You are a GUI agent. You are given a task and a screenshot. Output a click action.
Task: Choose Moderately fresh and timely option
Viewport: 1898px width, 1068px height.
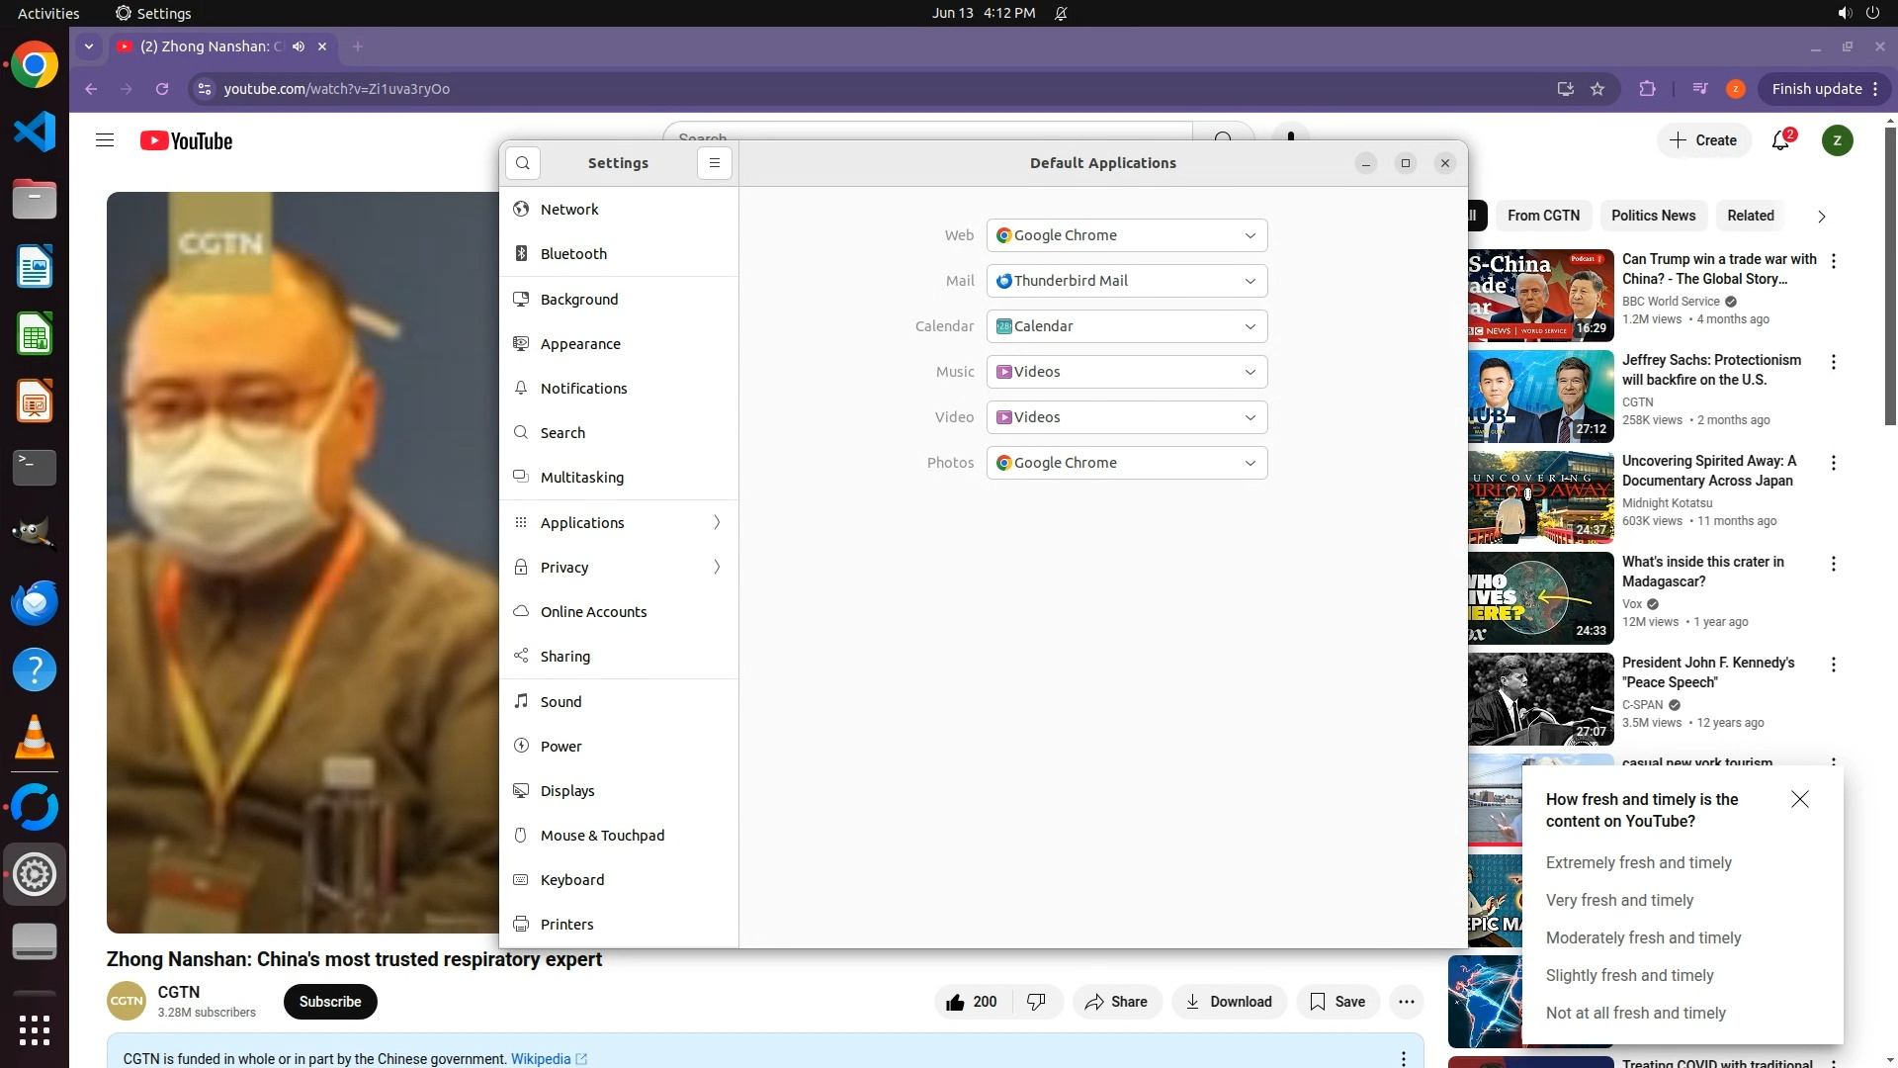pos(1643,937)
